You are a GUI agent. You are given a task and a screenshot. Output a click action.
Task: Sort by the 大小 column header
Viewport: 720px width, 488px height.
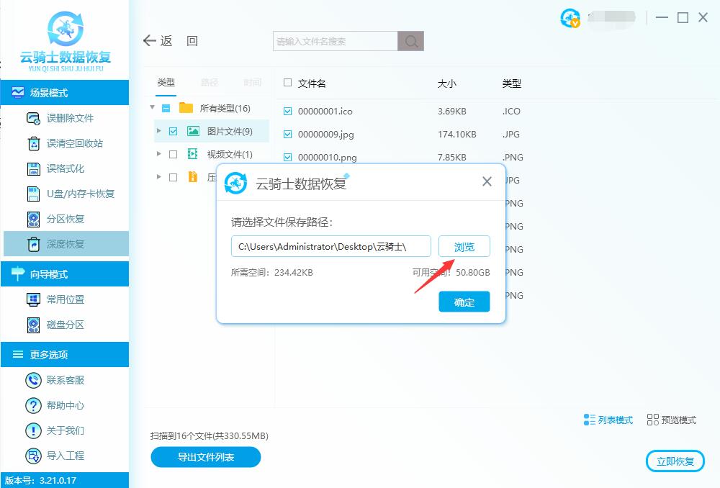[447, 83]
